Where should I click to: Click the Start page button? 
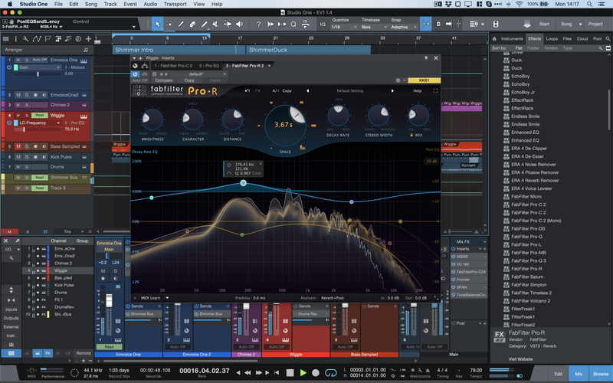click(x=544, y=24)
